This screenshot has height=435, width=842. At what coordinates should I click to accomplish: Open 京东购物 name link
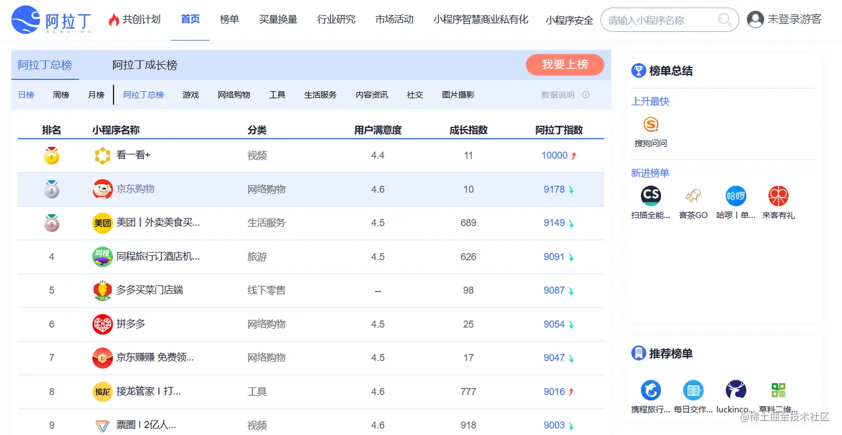(135, 189)
